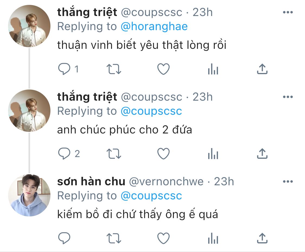Image resolution: width=305 pixels, height=252 pixels.
Task: Like the "anh chúc phúc cho 2 đứa" tweet
Action: click(x=163, y=154)
